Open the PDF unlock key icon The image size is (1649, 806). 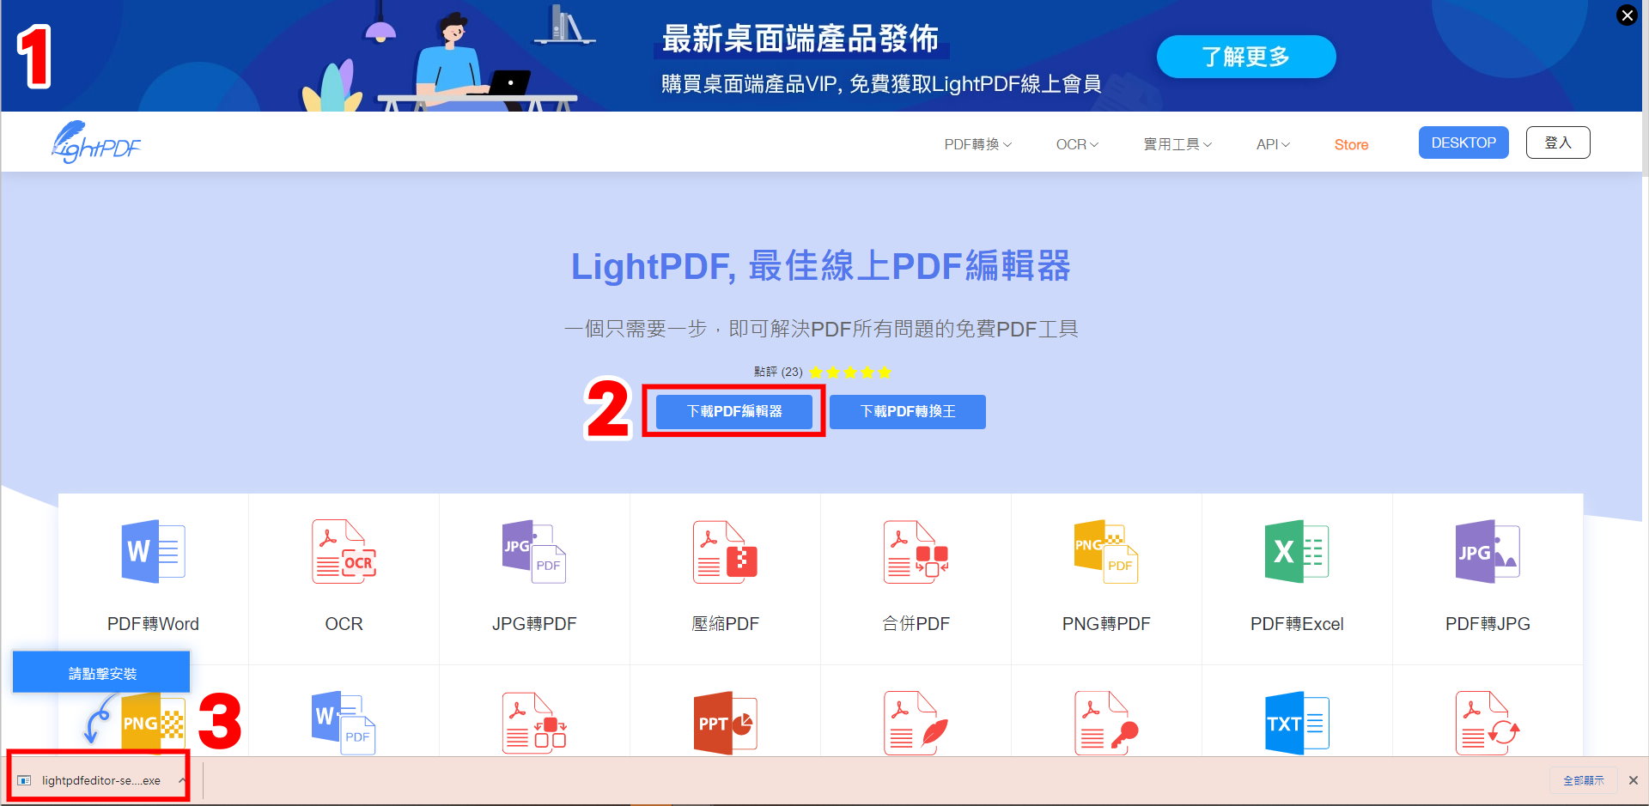pos(1106,724)
